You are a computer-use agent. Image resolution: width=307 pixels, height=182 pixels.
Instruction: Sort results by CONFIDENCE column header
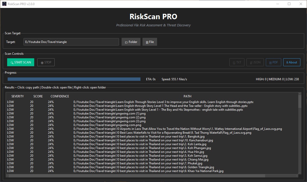click(60, 96)
